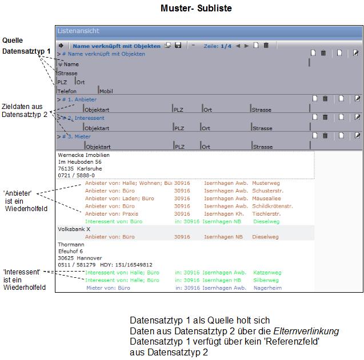Viewport: 364px width, 360px height.
Task: Click the save (floppy disk) toolbar icon
Action: tap(178, 46)
